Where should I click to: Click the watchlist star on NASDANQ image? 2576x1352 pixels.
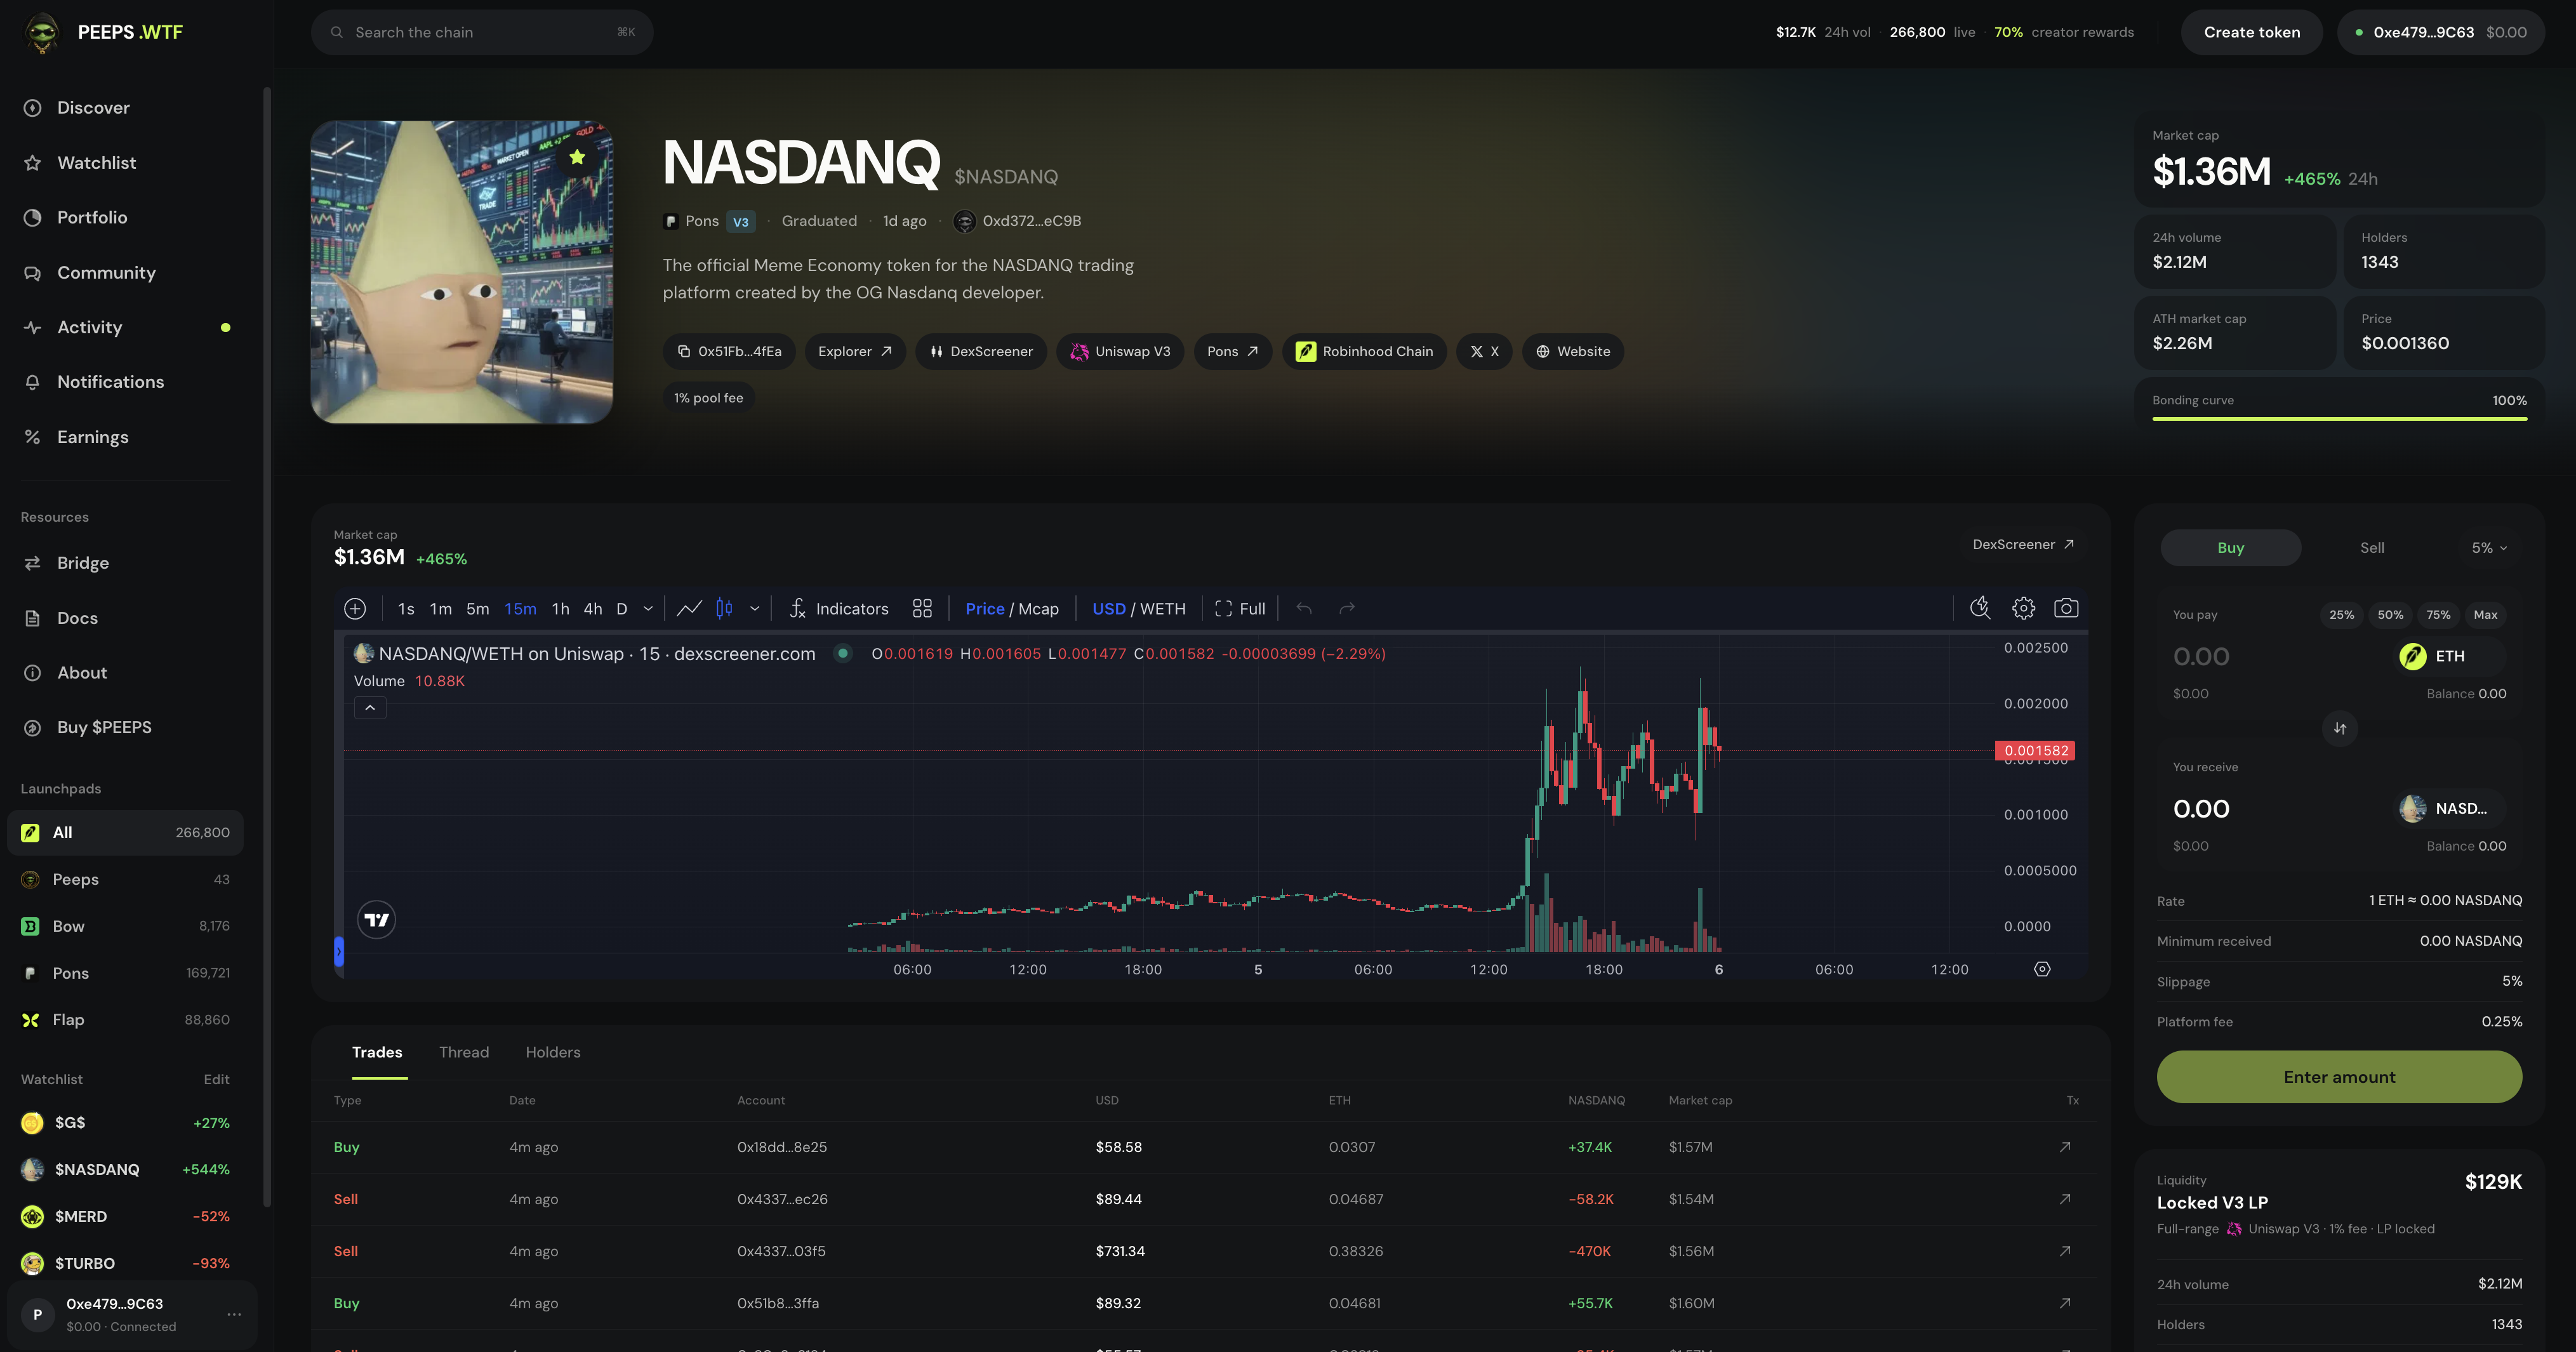pos(577,157)
